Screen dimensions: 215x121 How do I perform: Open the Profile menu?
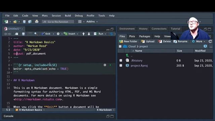tap(90, 16)
